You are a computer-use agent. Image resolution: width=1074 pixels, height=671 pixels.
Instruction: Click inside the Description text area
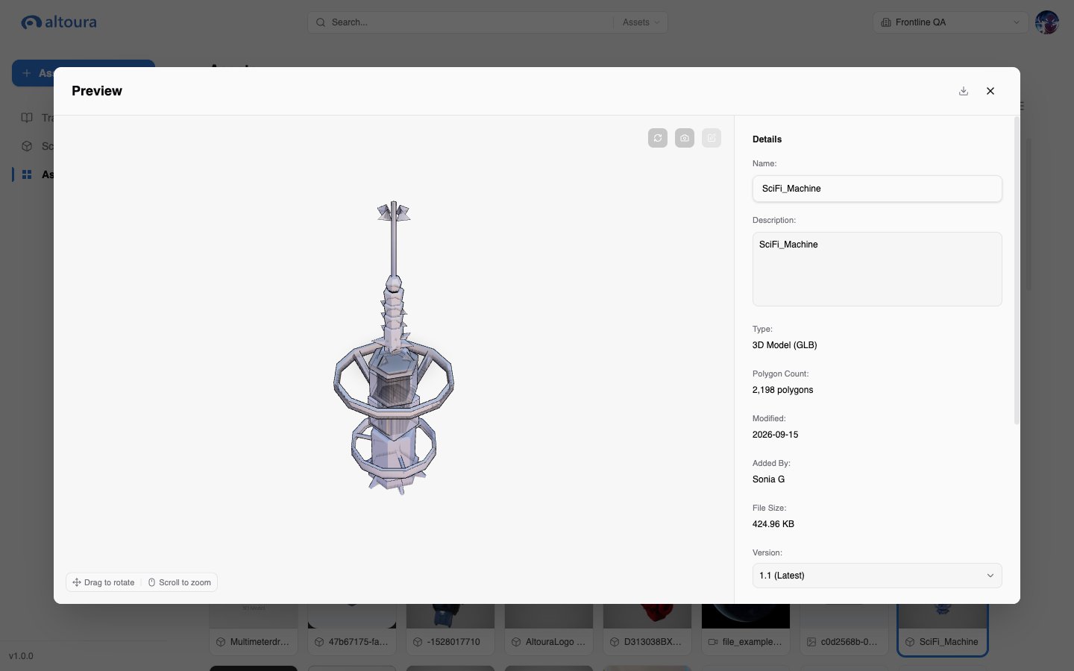pos(877,269)
